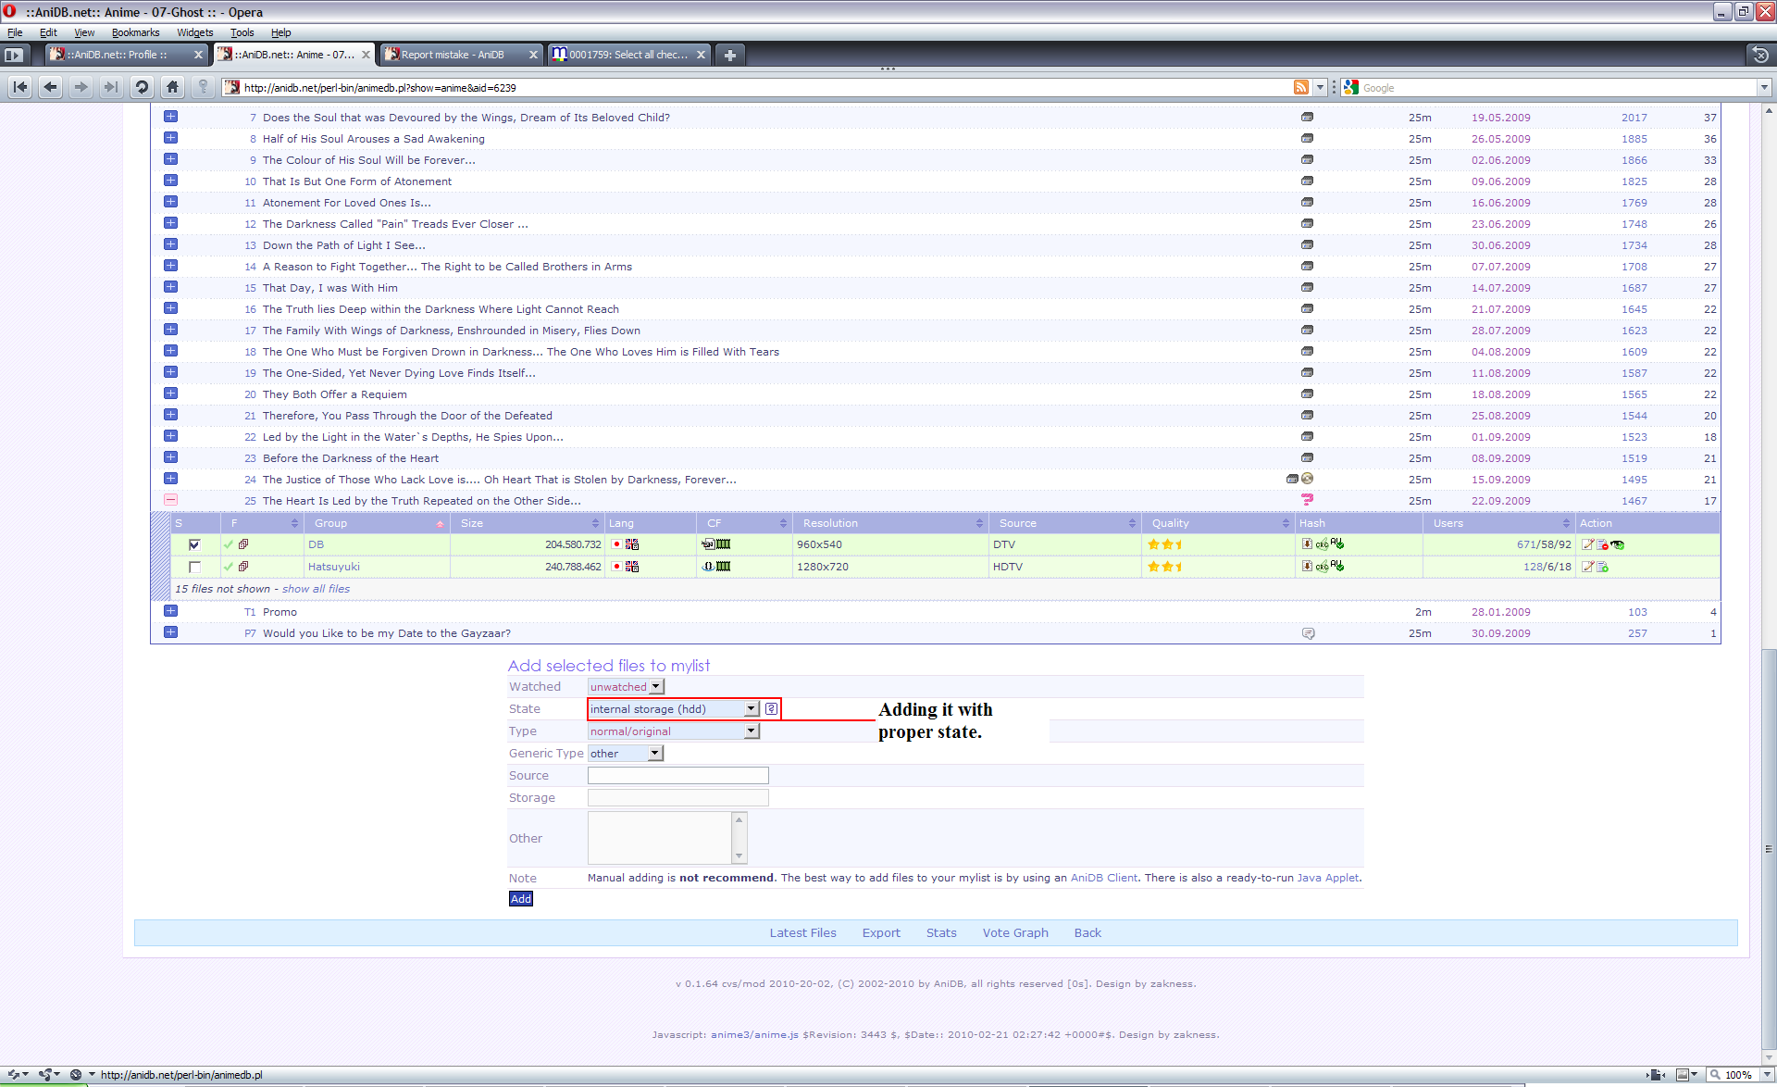Click edit icon for DB file row

tap(1587, 544)
